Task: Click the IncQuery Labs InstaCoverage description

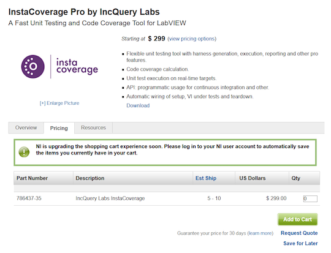Action: 110,198
